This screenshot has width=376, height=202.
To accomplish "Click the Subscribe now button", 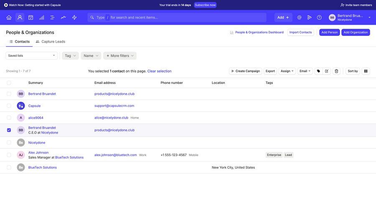I will pos(205,5).
